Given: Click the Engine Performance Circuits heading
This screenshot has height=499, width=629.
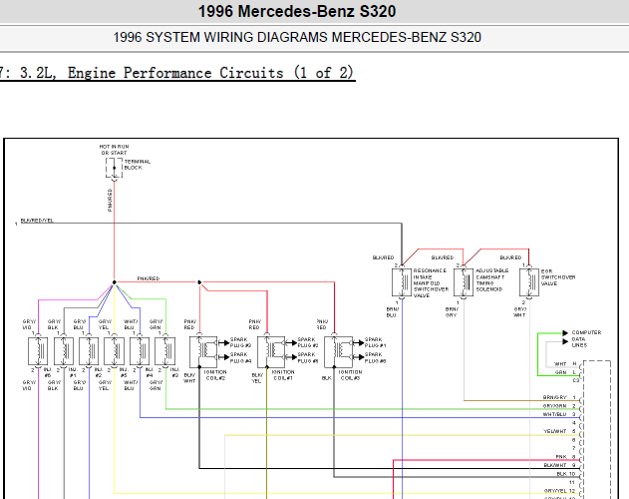Looking at the screenshot, I should (176, 73).
